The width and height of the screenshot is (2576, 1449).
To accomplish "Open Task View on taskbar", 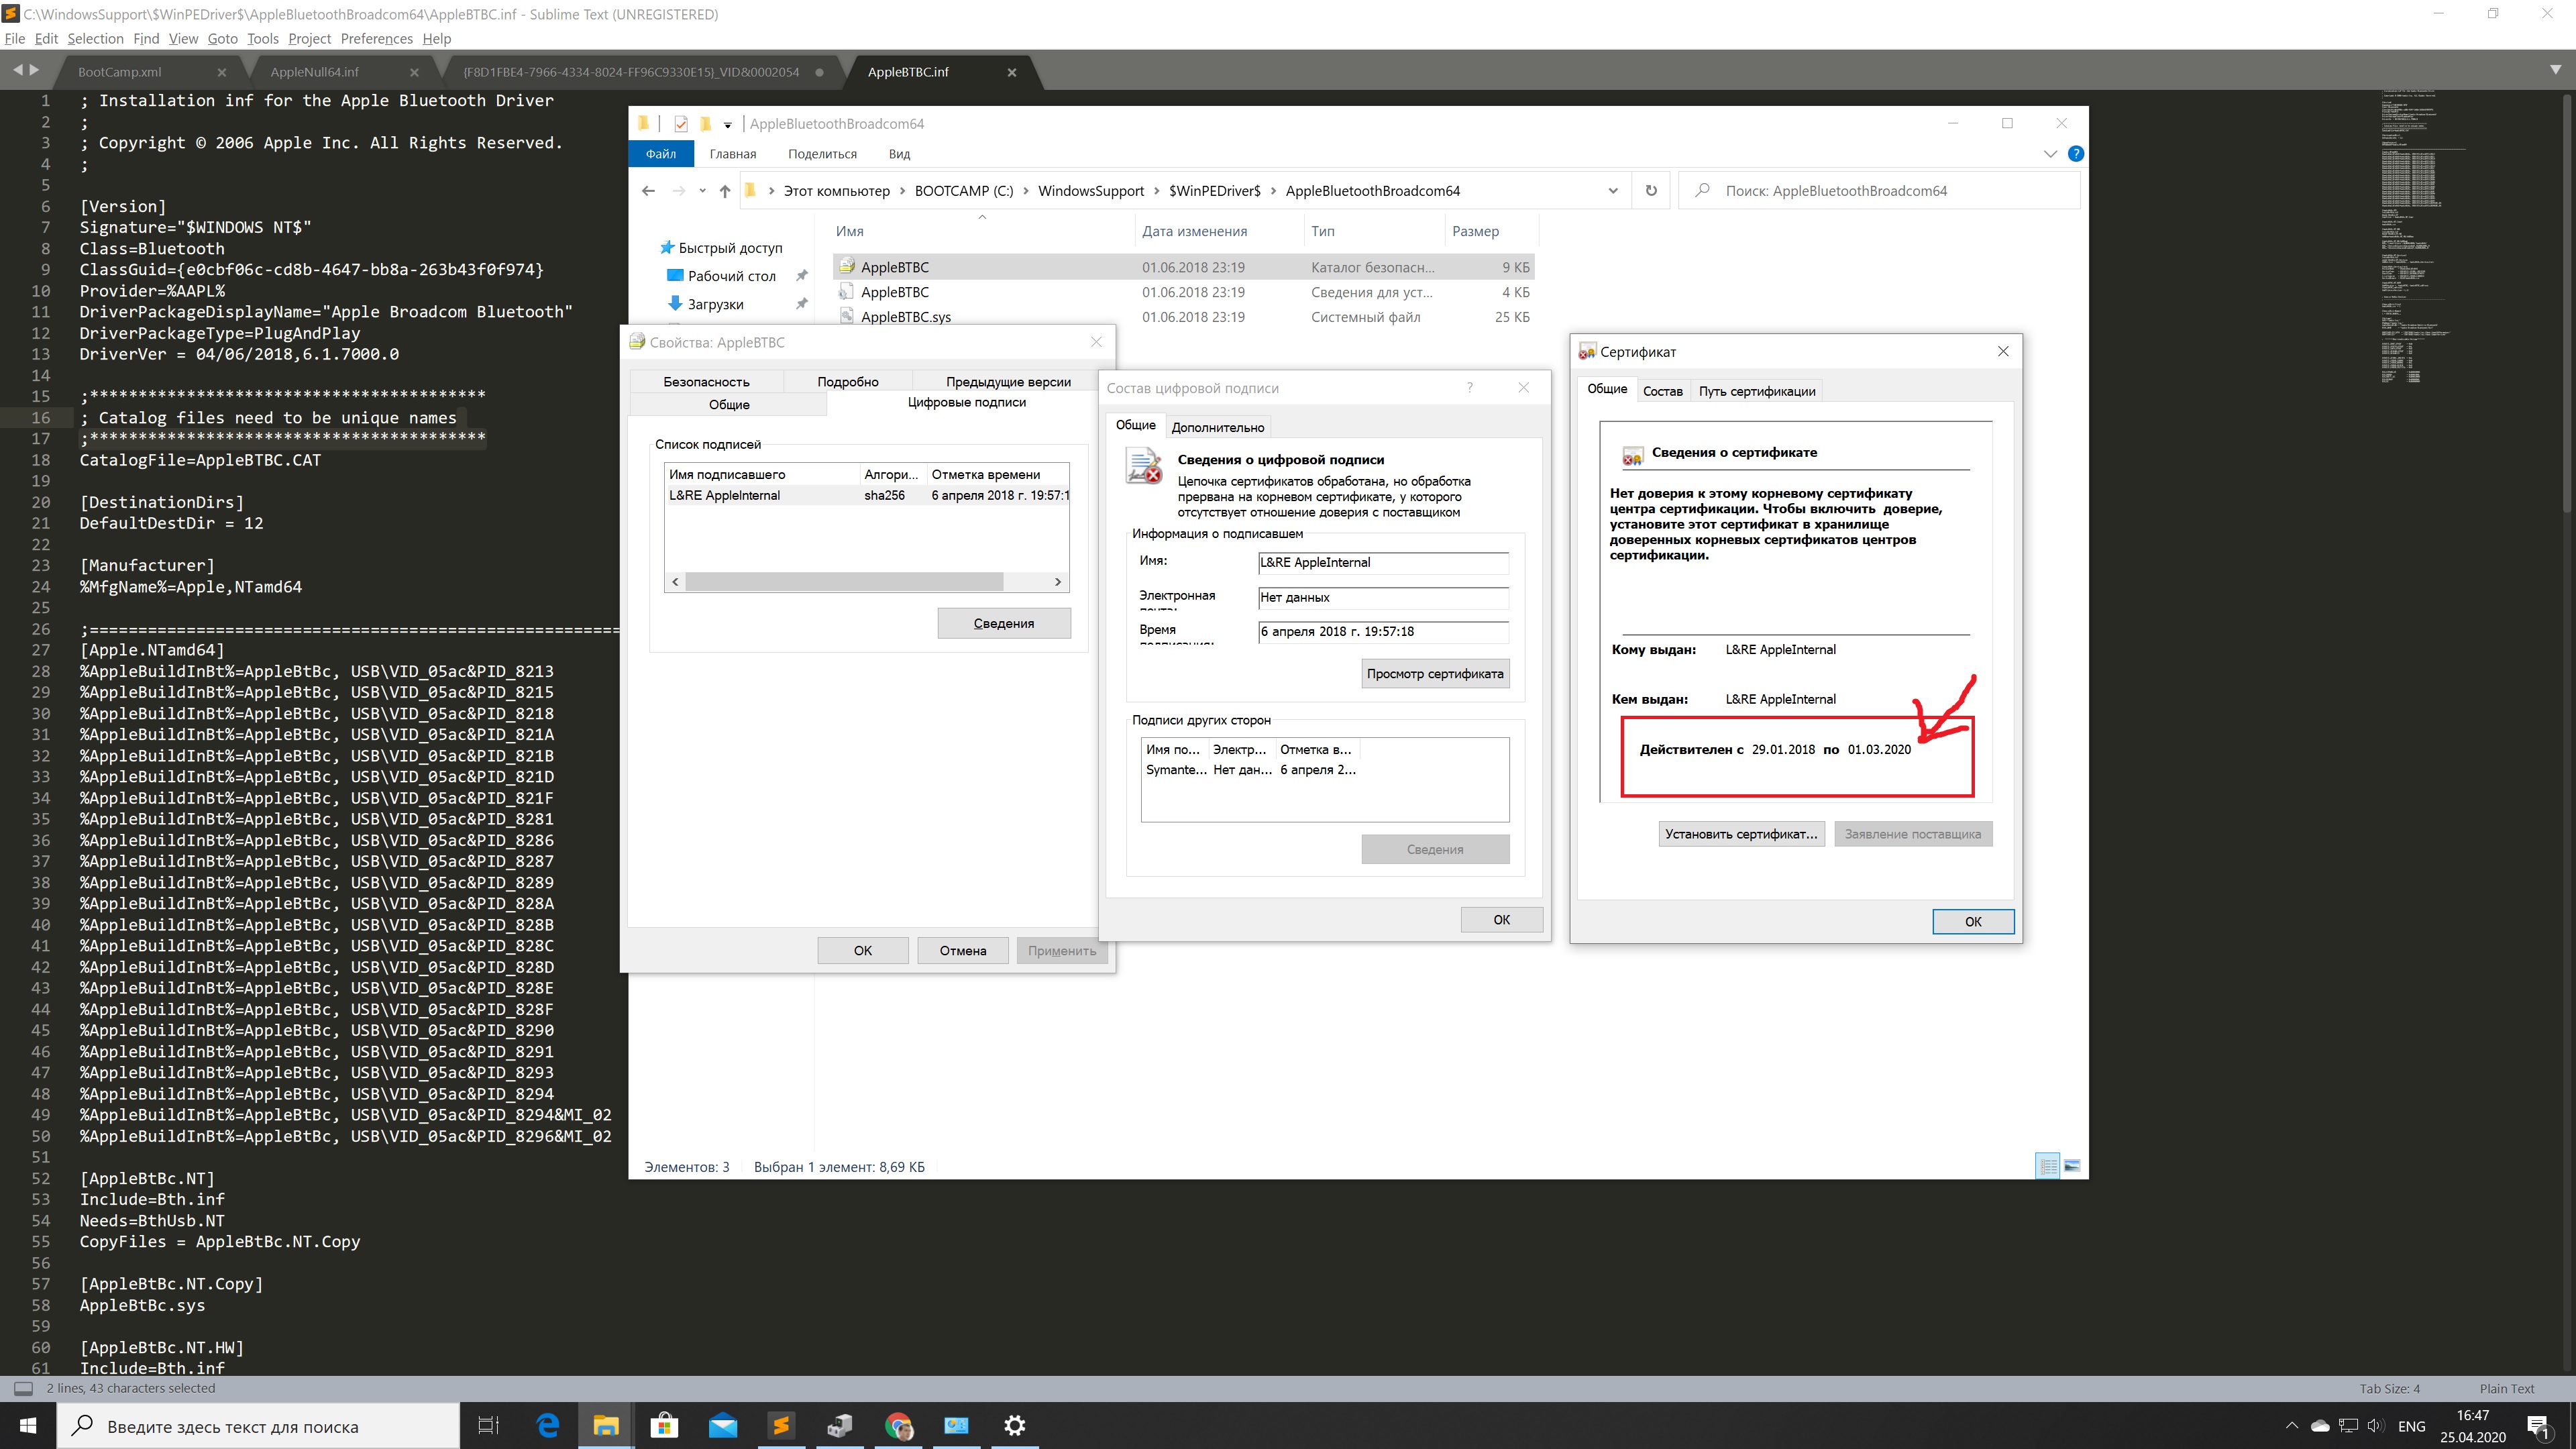I will click(x=488, y=1426).
